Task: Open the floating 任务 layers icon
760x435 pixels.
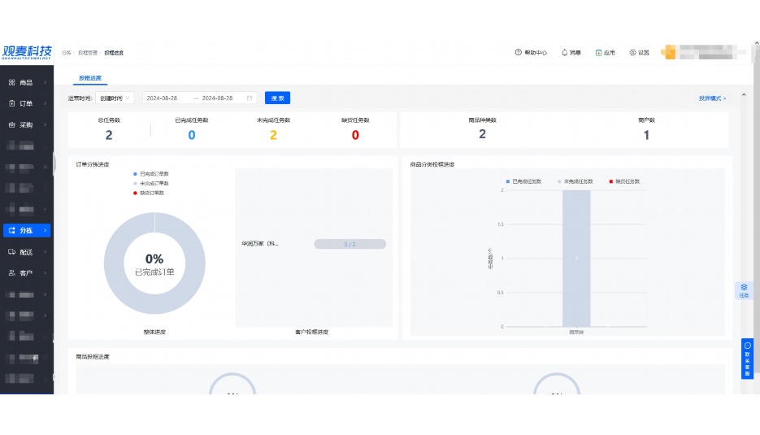Action: point(744,288)
